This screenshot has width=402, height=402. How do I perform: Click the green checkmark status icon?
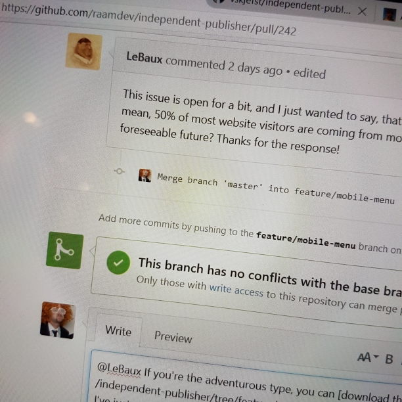[118, 262]
